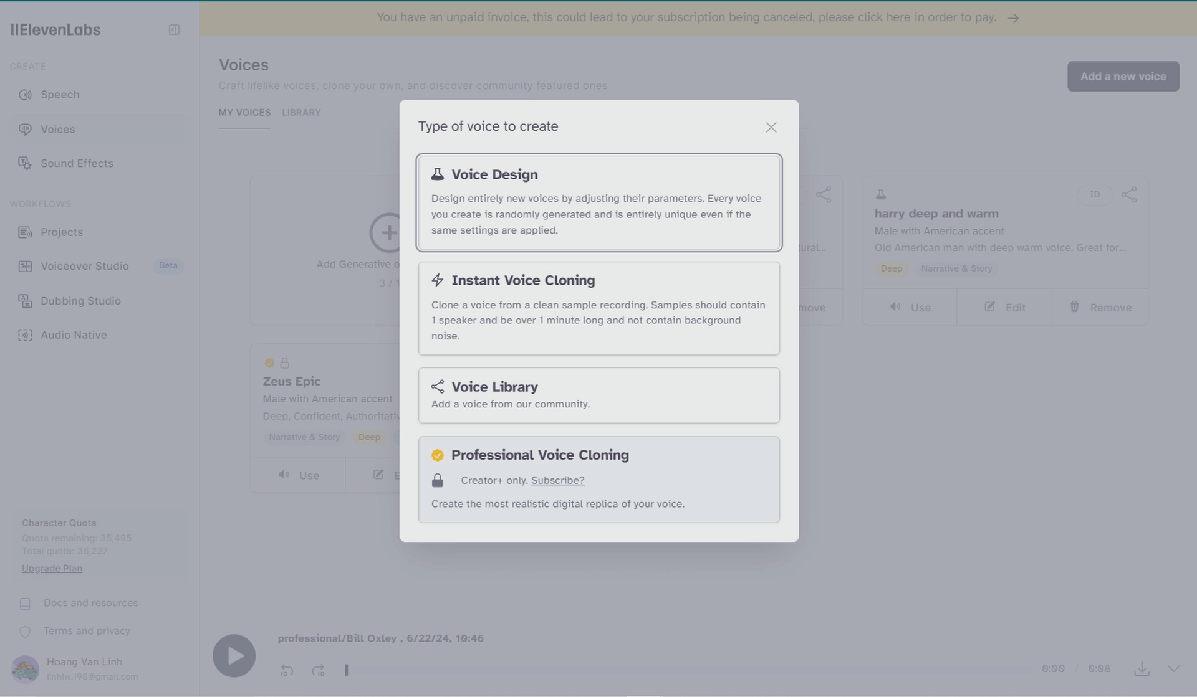Image resolution: width=1197 pixels, height=697 pixels.
Task: Open the Hoang Van Linh account menu
Action: 75,668
